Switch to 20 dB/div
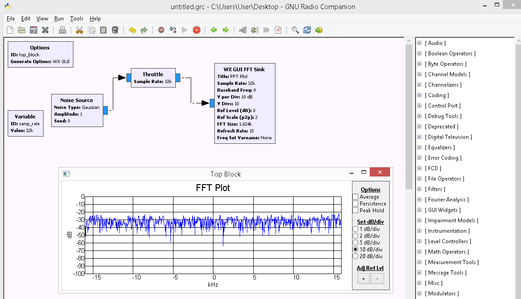This screenshot has height=299, width=521. tap(356, 256)
